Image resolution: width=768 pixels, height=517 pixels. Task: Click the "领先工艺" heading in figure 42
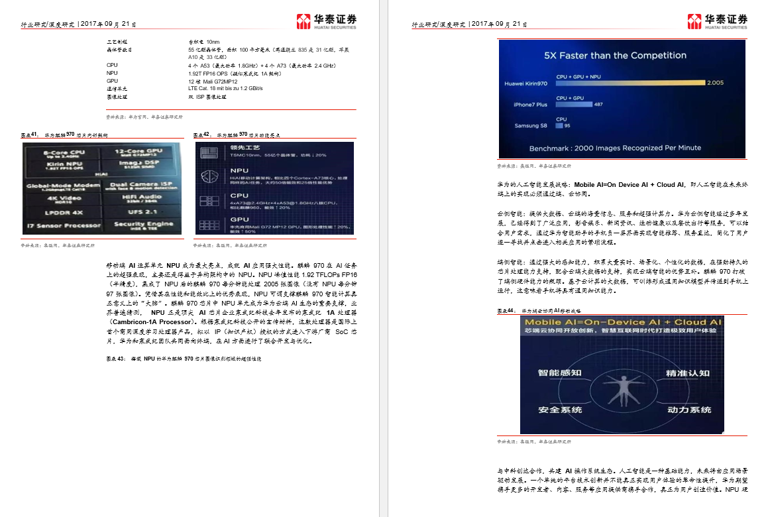pyautogui.click(x=245, y=148)
